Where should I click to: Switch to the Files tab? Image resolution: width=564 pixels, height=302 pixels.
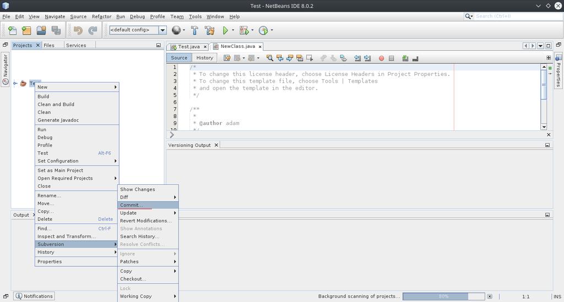(x=49, y=45)
